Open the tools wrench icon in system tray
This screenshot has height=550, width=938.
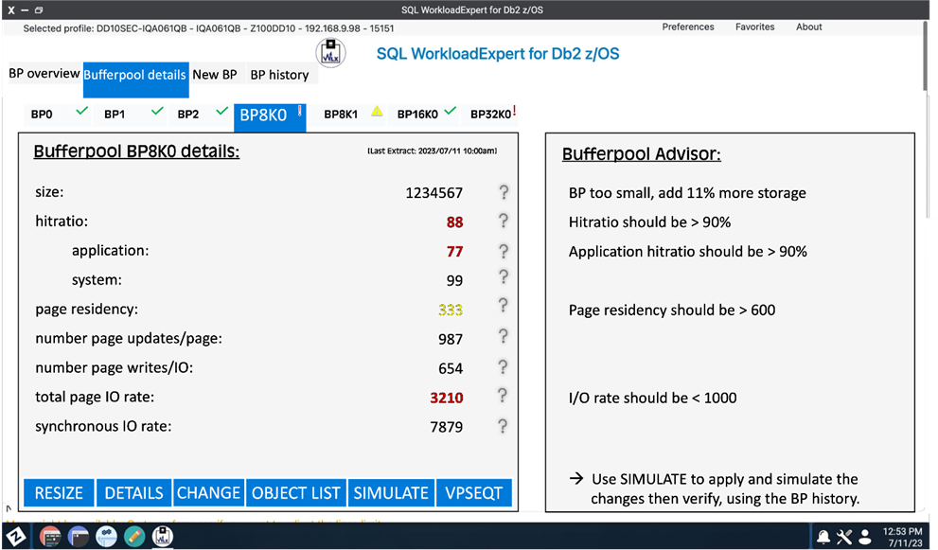point(844,537)
